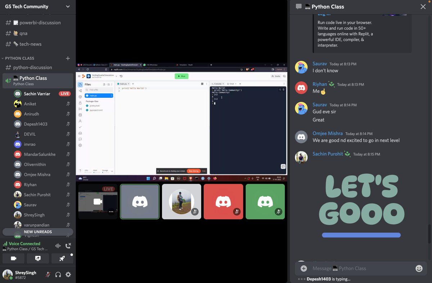Image resolution: width=432 pixels, height=283 pixels.
Task: Select pyproject.toml in the shared Replit files
Action: (96, 110)
